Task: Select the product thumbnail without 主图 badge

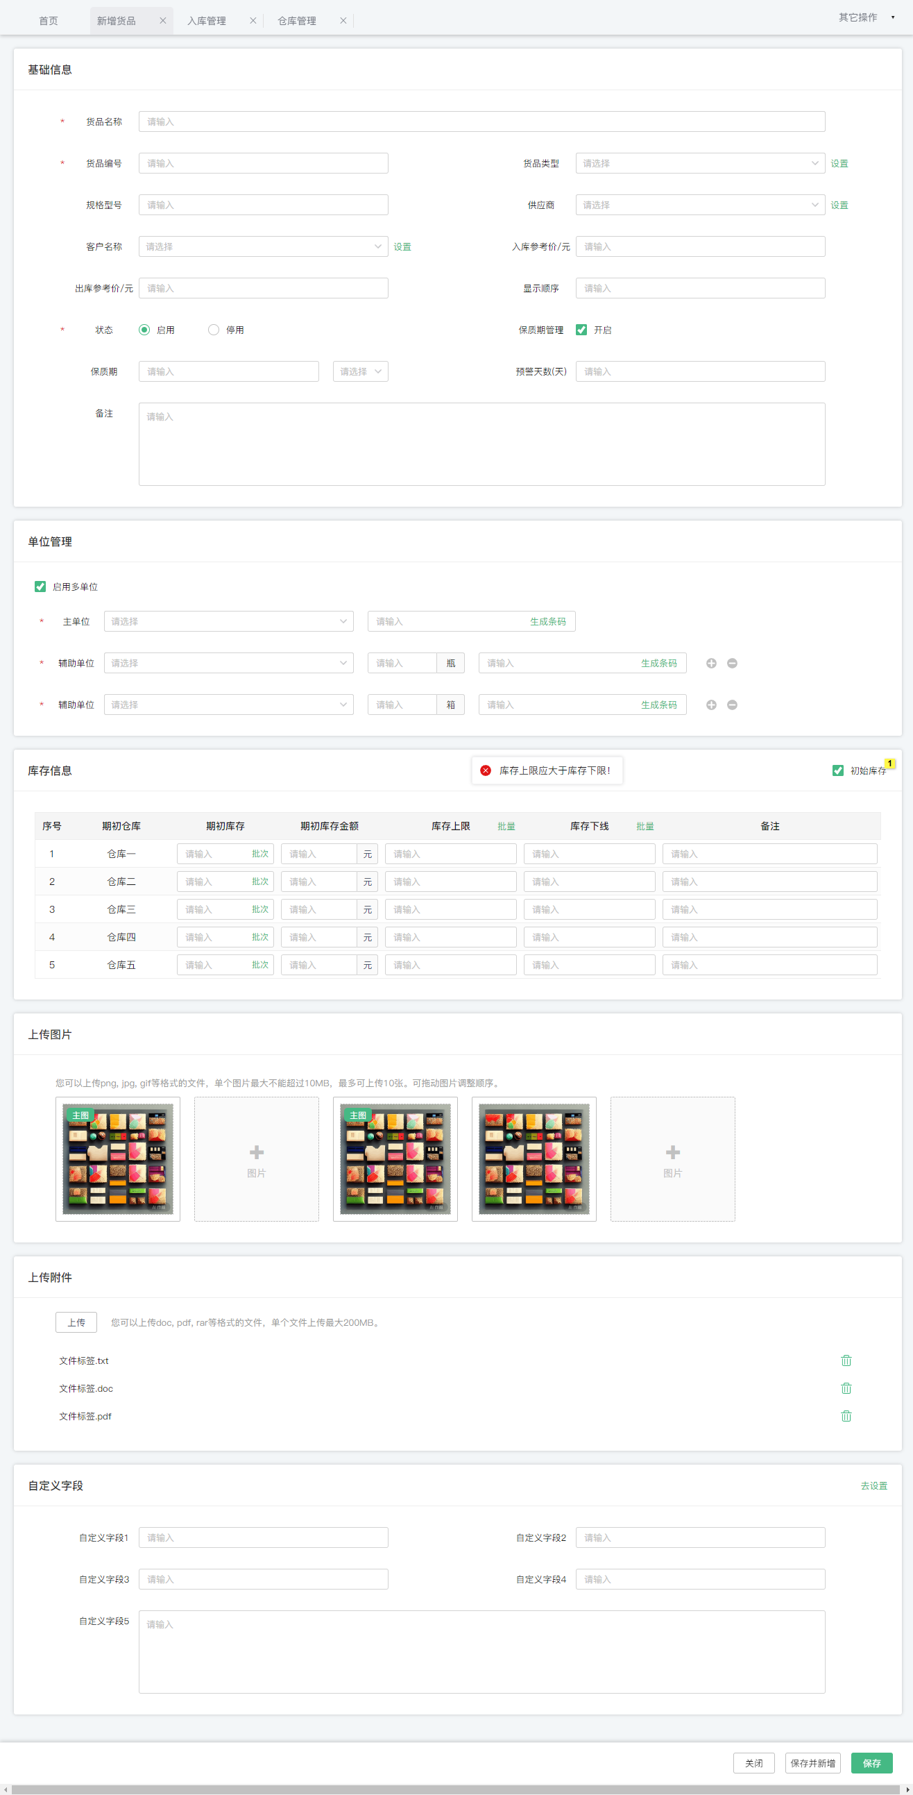Action: click(534, 1159)
